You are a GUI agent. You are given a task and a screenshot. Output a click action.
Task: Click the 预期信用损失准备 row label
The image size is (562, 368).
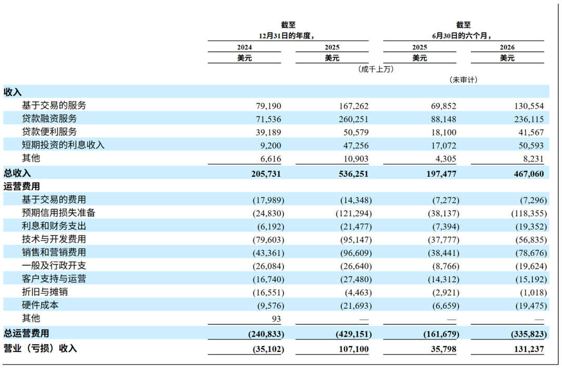pos(59,213)
